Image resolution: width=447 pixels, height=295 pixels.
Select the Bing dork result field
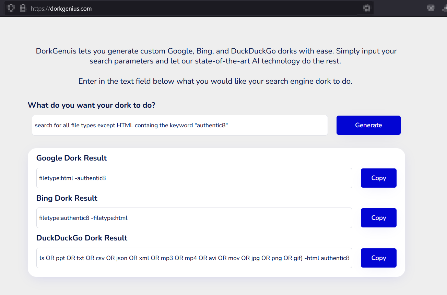(194, 218)
